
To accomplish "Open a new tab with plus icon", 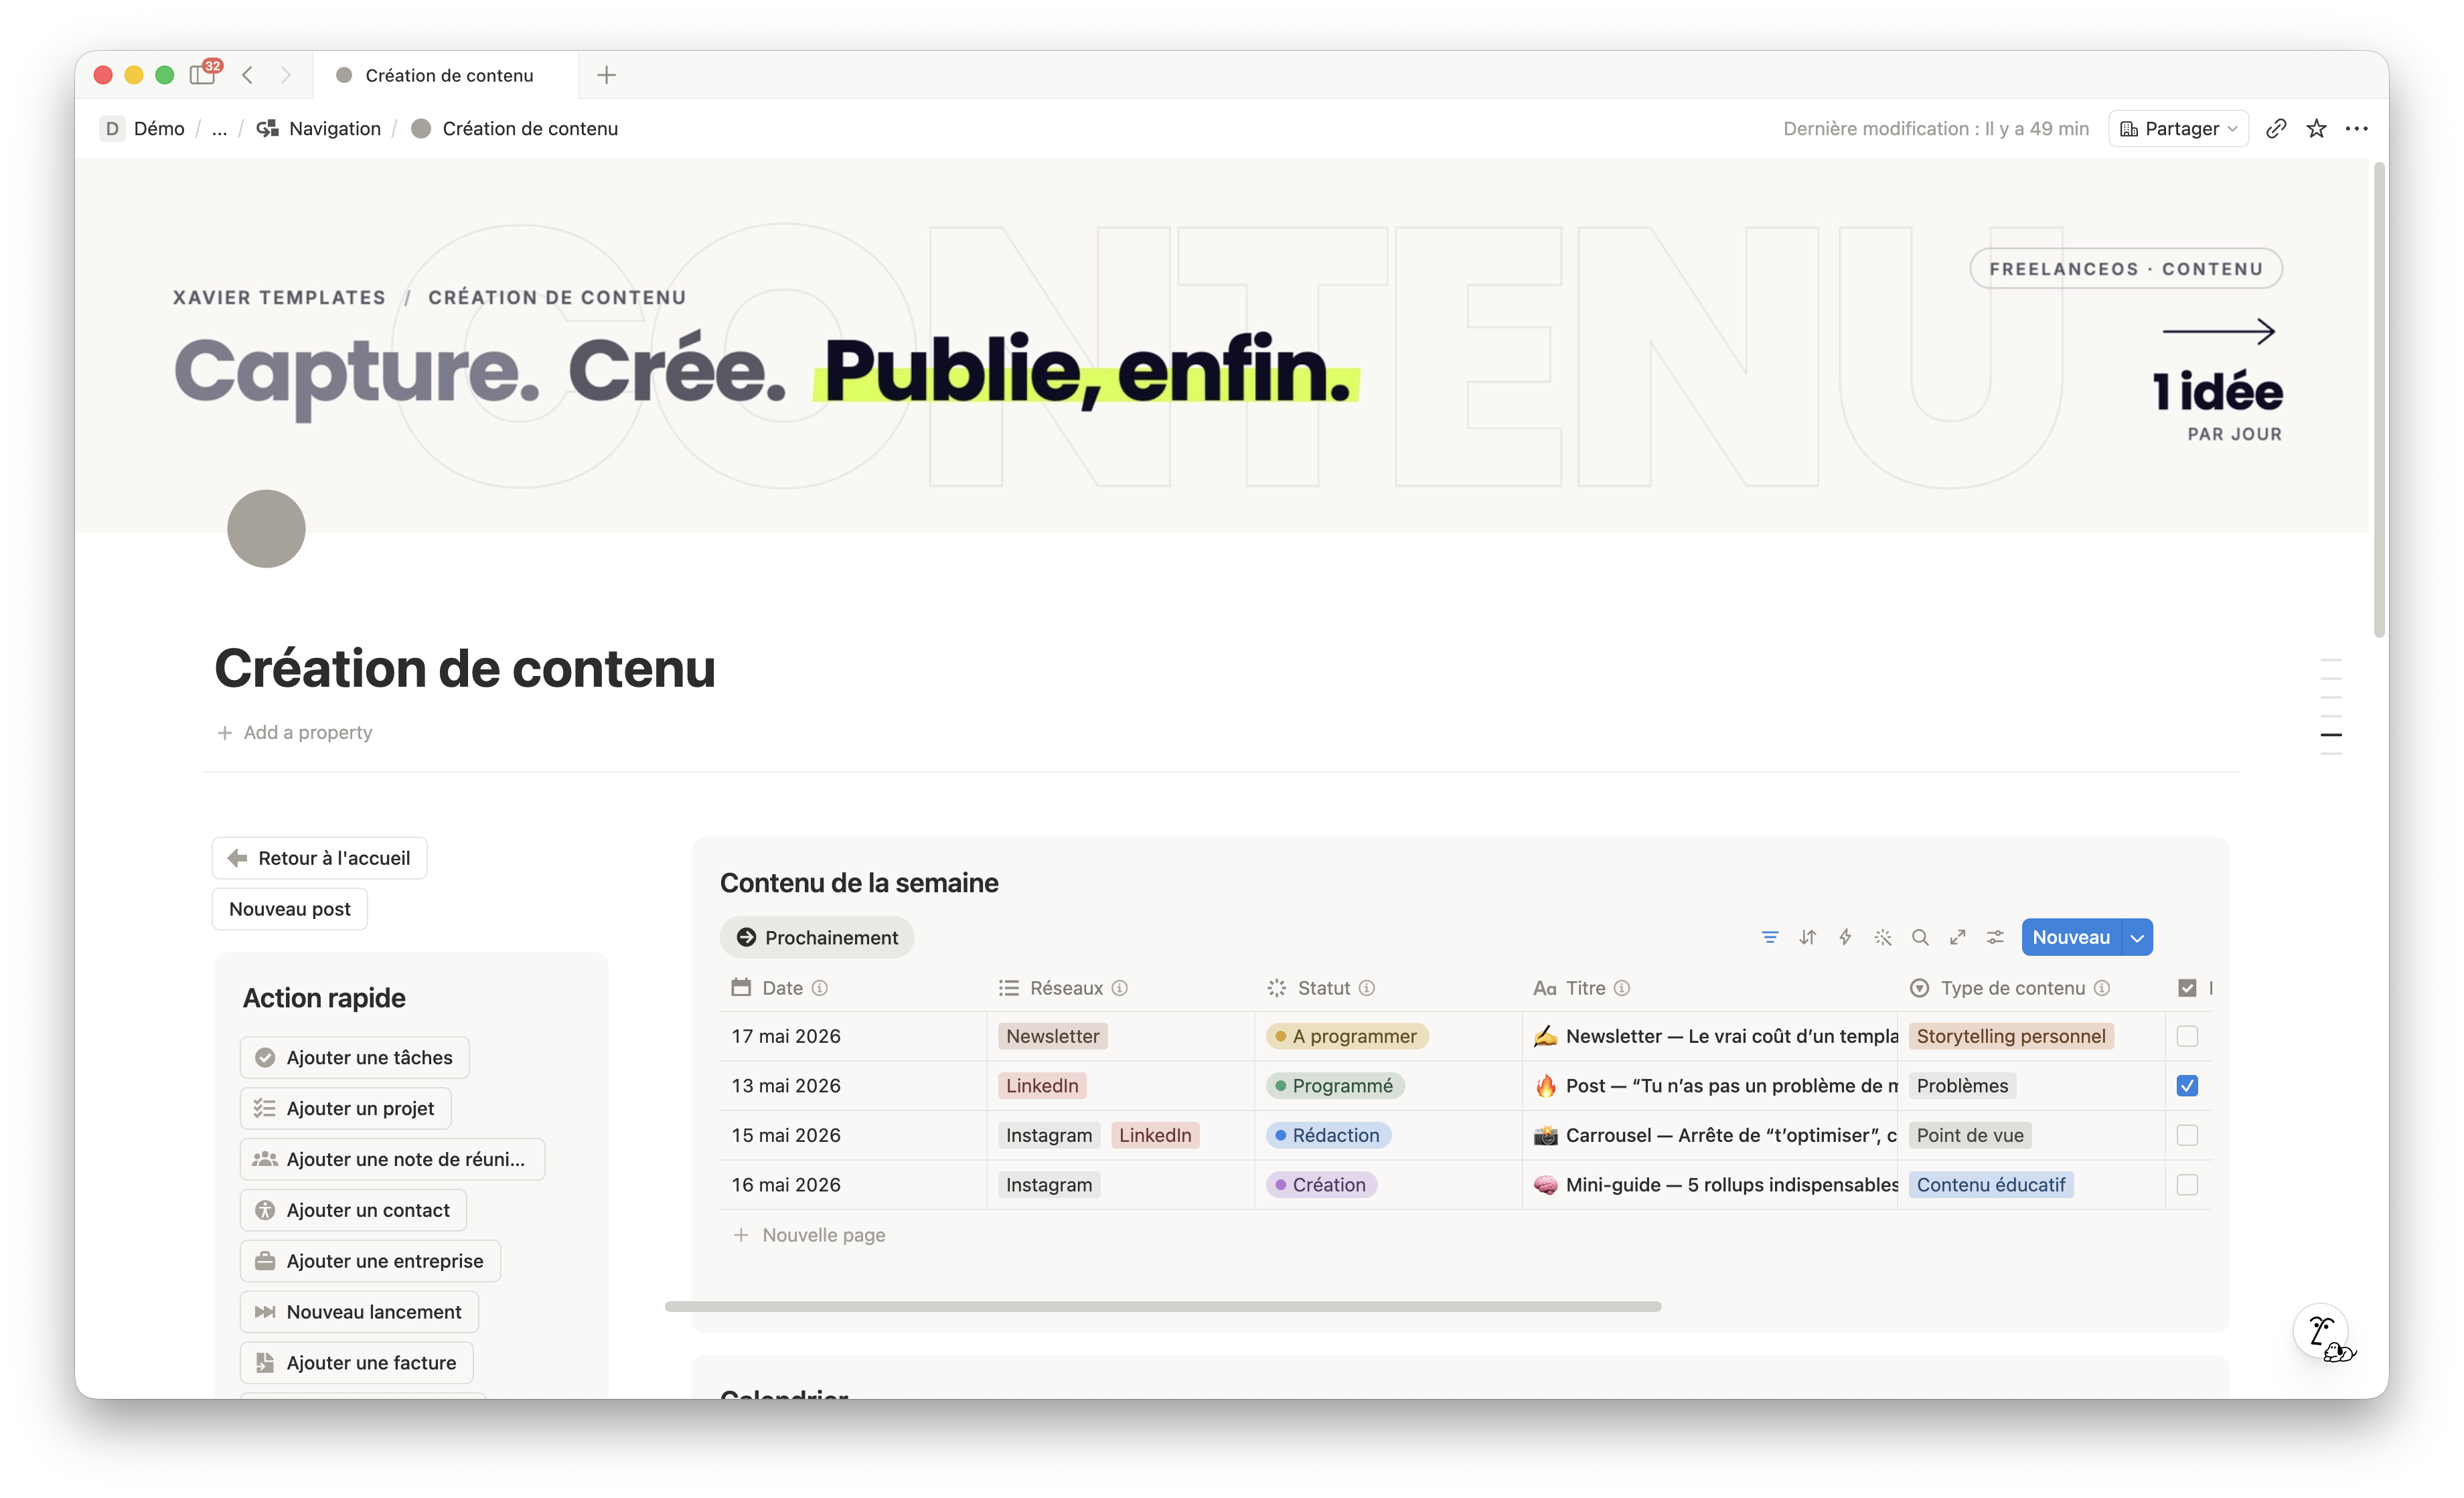I will coord(606,75).
